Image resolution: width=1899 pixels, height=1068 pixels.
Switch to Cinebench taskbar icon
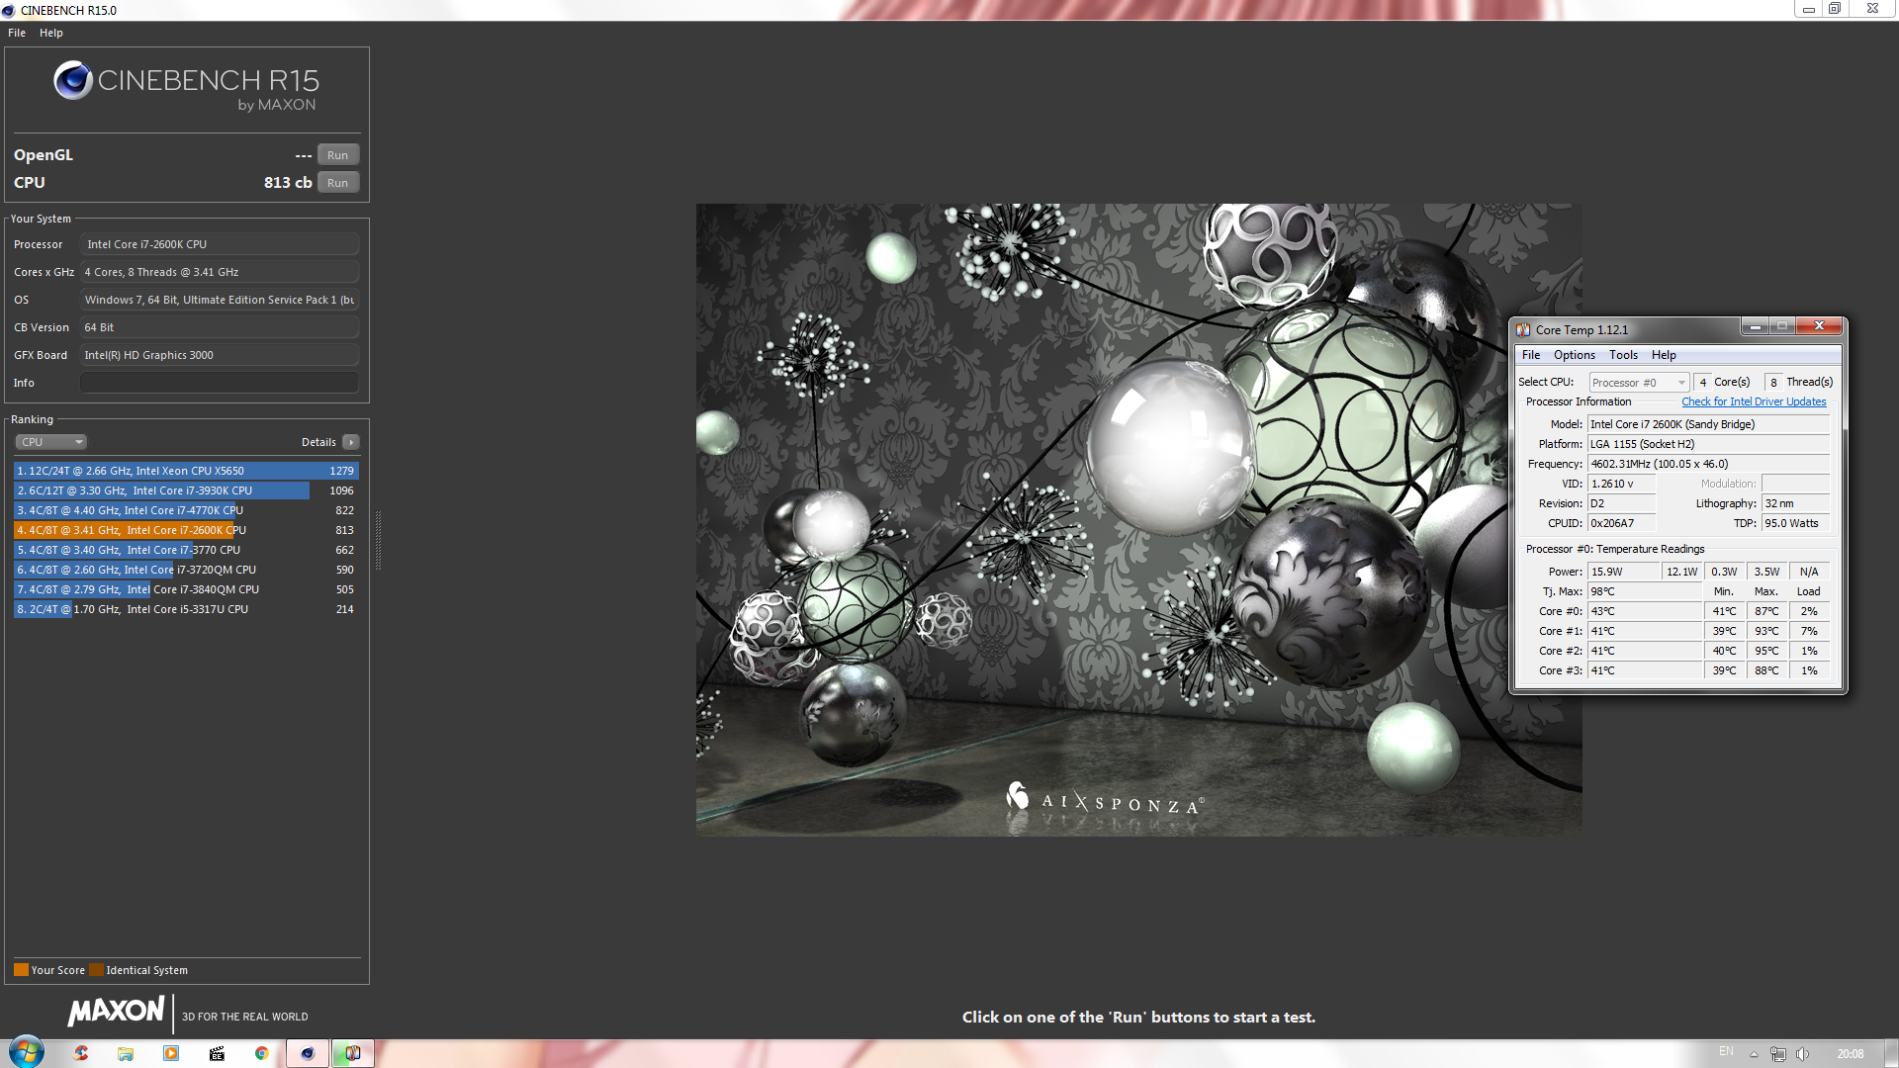tap(308, 1053)
